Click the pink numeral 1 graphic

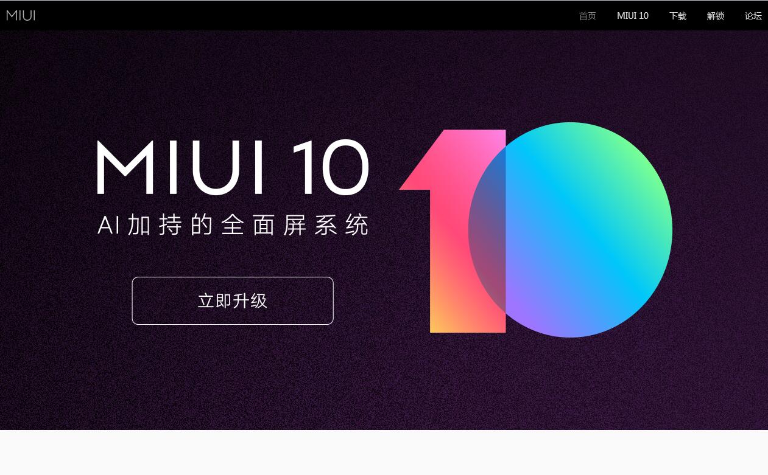[454, 243]
